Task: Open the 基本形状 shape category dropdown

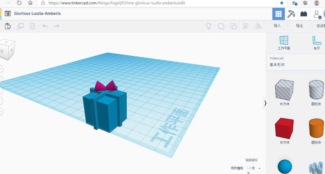Action: pos(295,64)
